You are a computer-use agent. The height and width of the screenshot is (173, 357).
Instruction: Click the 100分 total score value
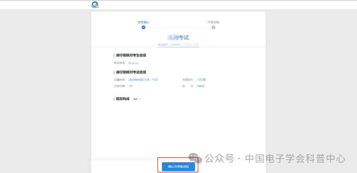[x=201, y=86]
